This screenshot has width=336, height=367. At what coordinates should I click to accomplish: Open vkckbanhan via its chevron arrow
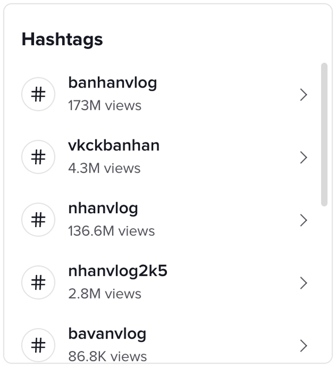303,157
